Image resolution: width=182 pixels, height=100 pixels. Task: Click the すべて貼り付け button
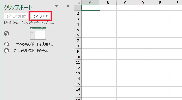click(x=16, y=16)
